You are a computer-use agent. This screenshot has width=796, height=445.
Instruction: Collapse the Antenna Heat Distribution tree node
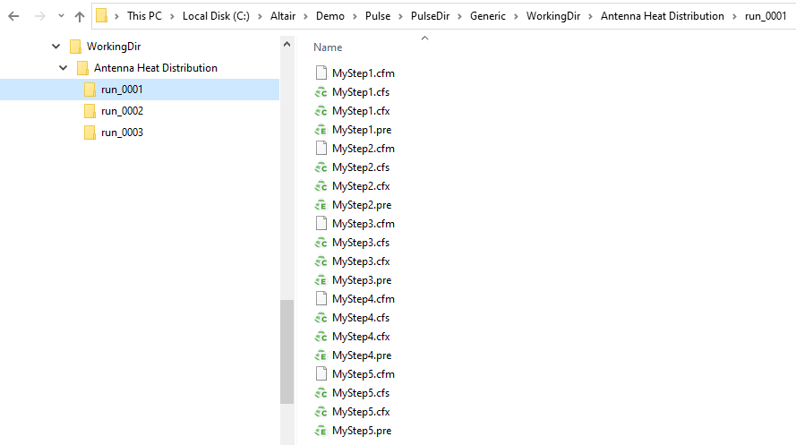point(63,68)
